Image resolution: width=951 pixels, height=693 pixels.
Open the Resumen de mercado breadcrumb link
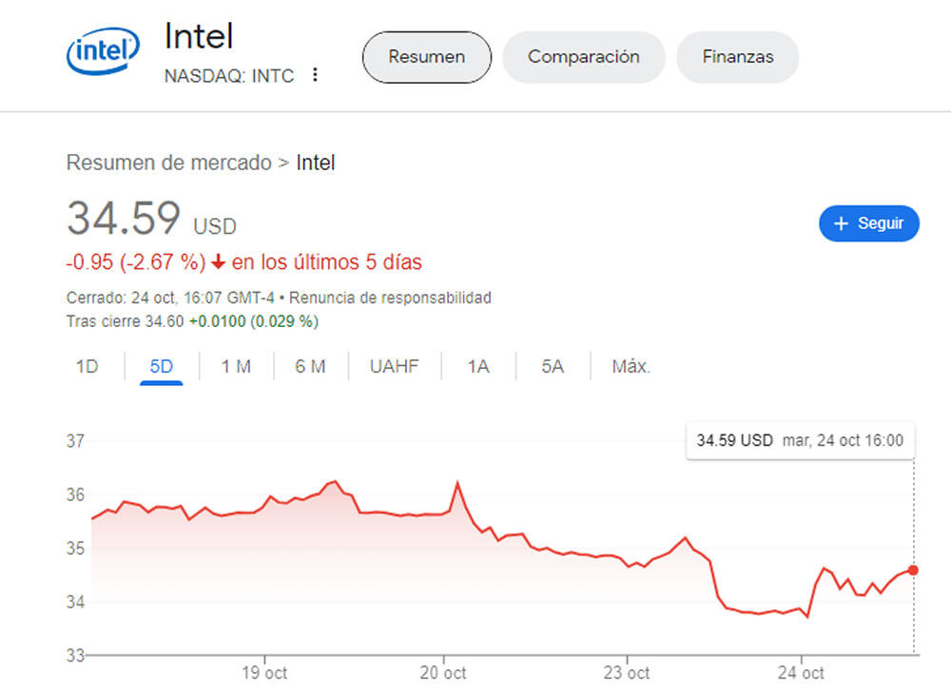click(168, 163)
